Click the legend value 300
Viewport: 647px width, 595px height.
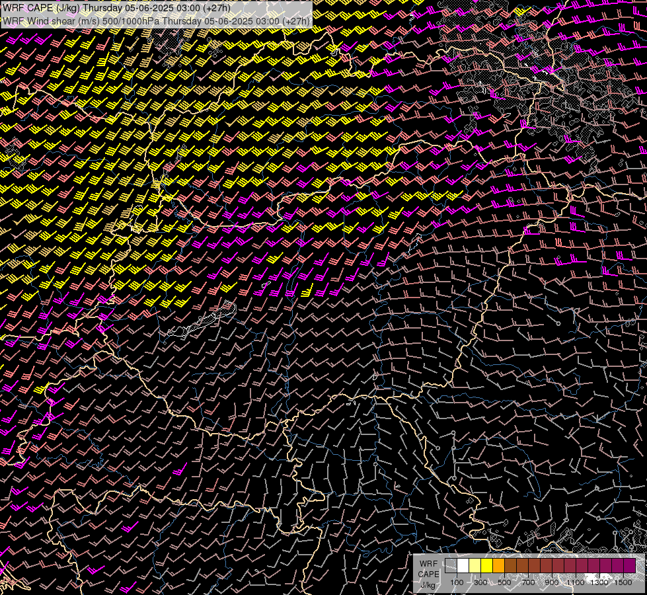coord(480,582)
